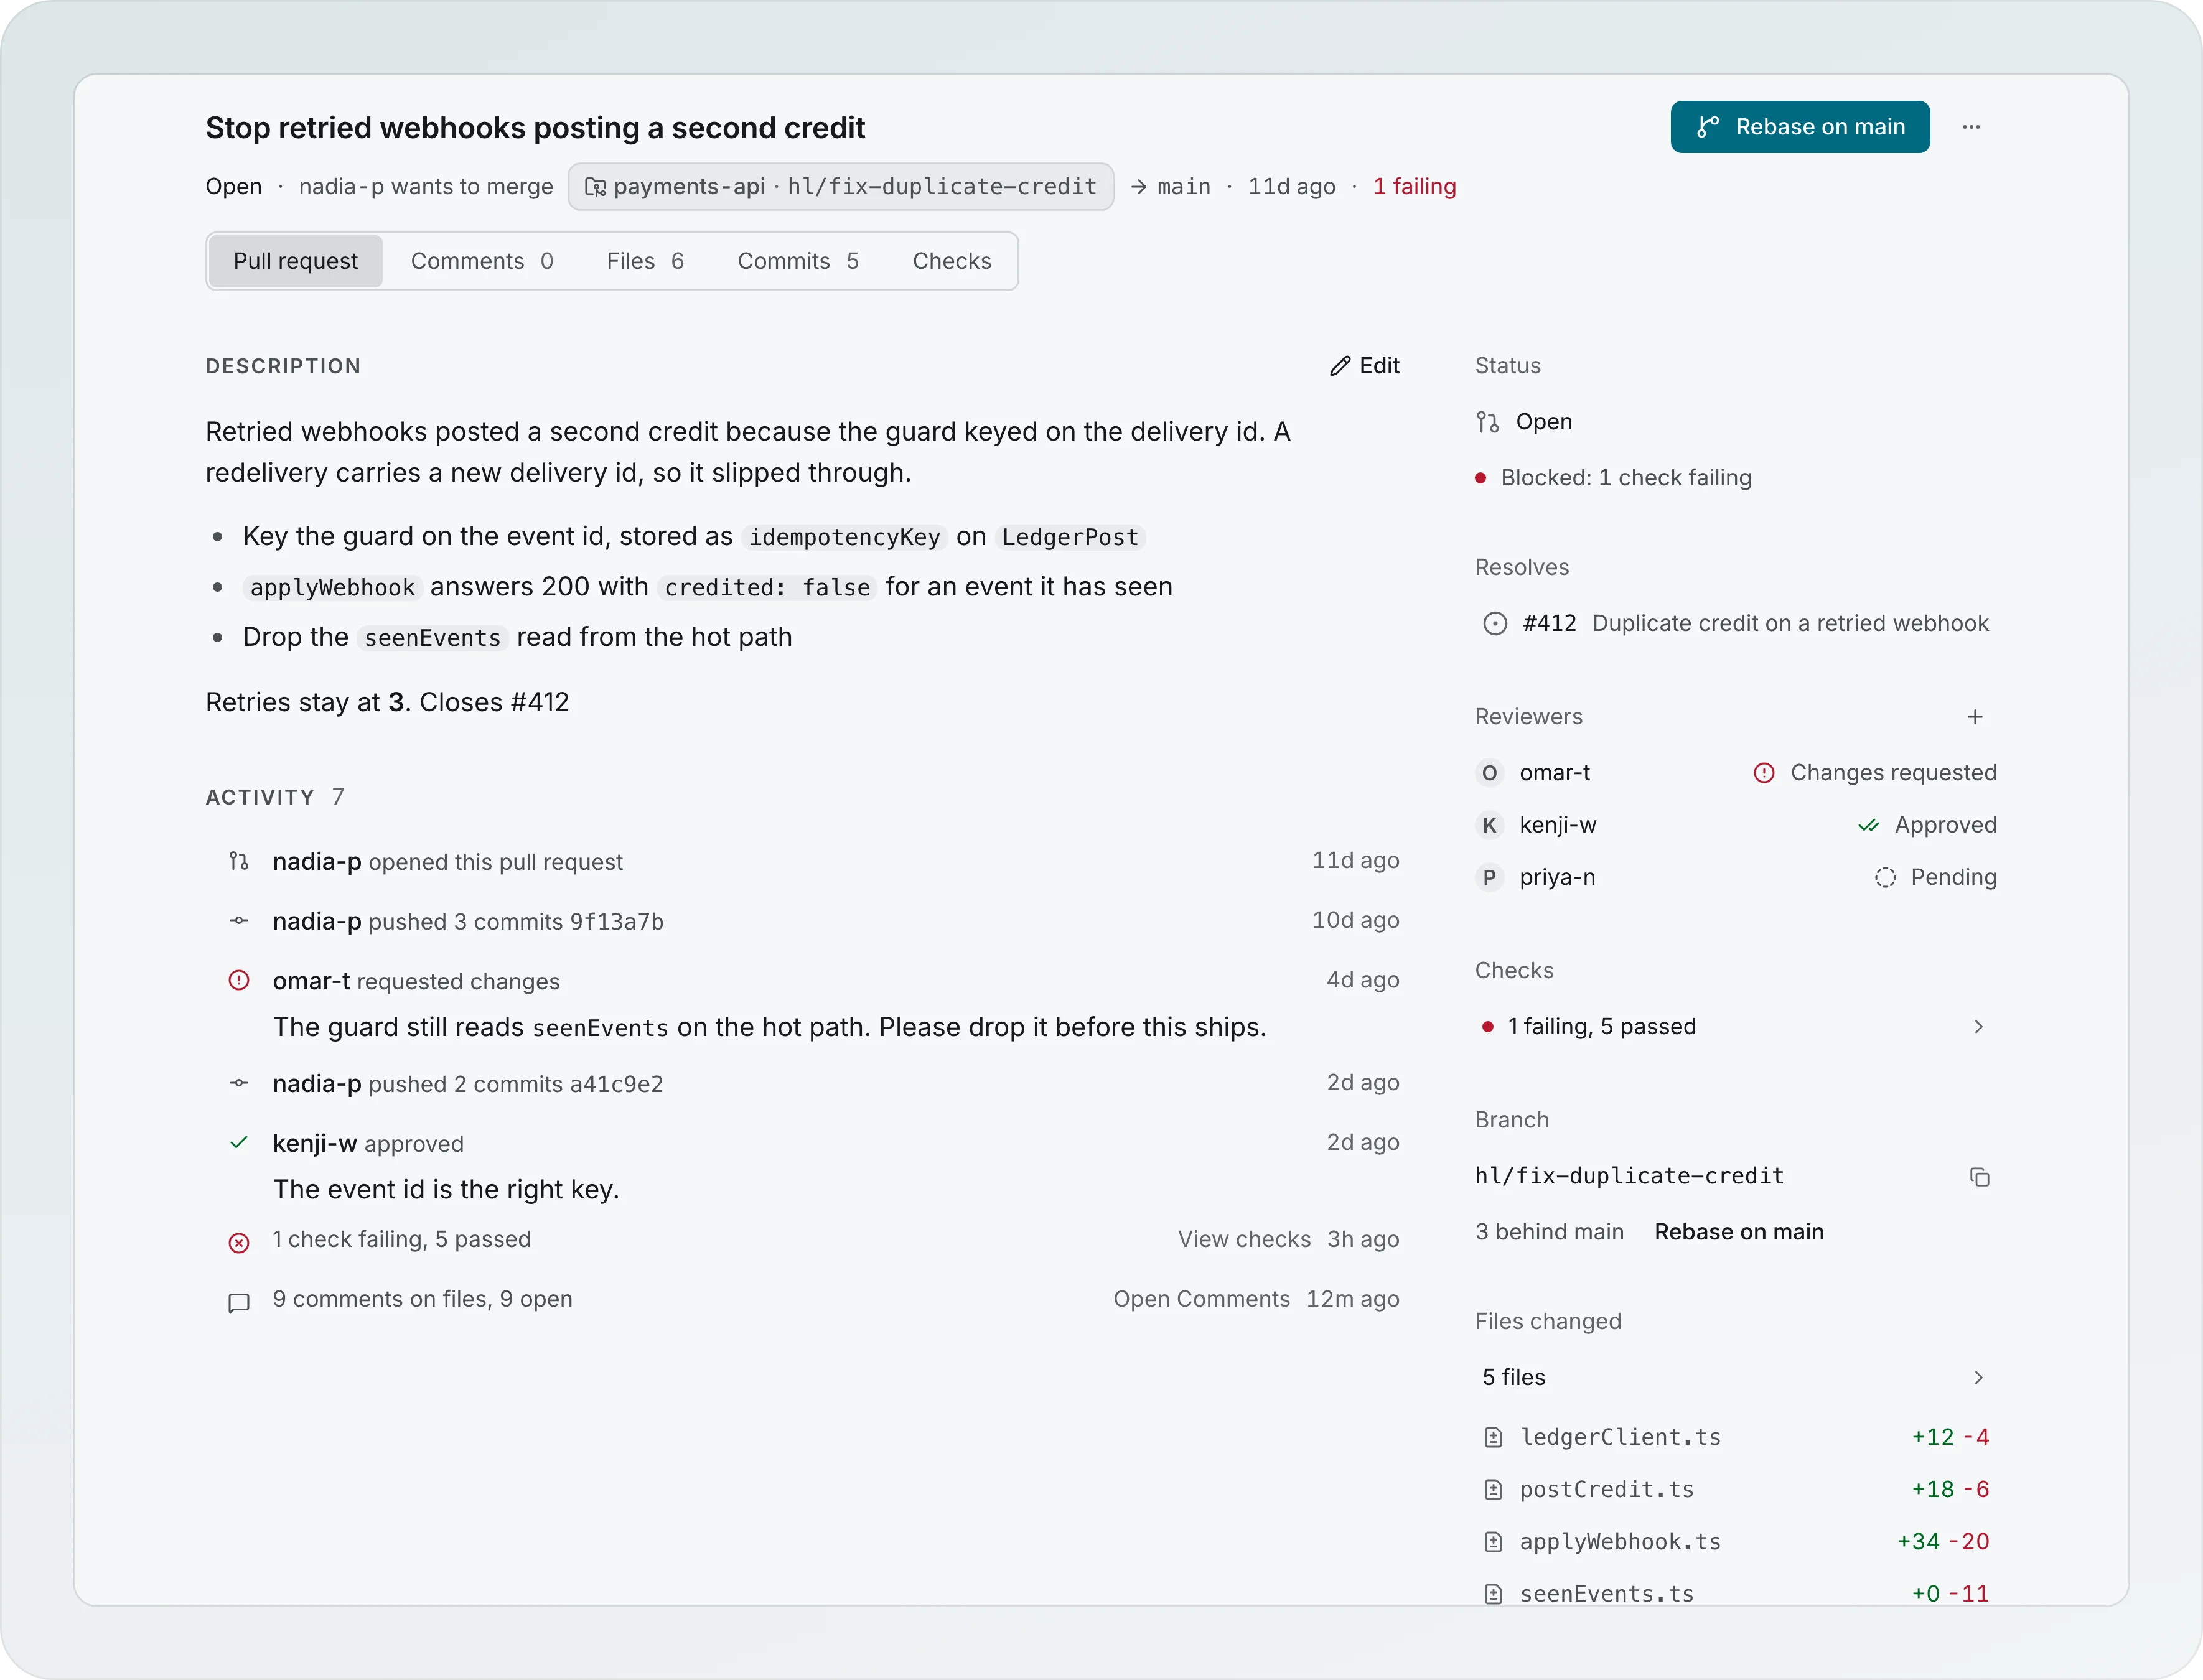Click file icon next to seenEvents.ts
The image size is (2203, 1680).
(1493, 1594)
